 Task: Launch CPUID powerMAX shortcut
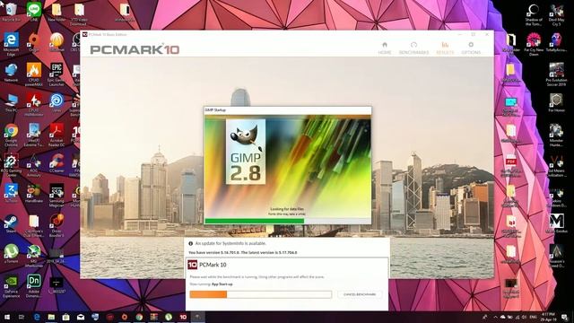click(34, 74)
